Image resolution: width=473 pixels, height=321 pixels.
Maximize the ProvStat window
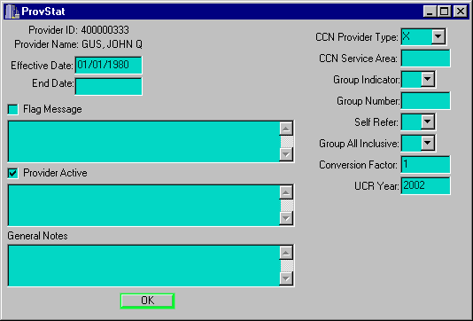[445, 12]
